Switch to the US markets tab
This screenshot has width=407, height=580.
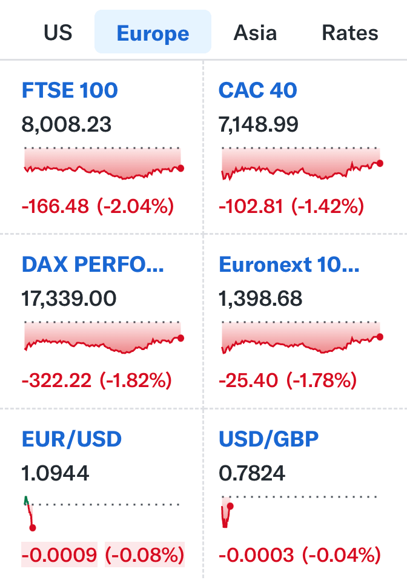[58, 32]
